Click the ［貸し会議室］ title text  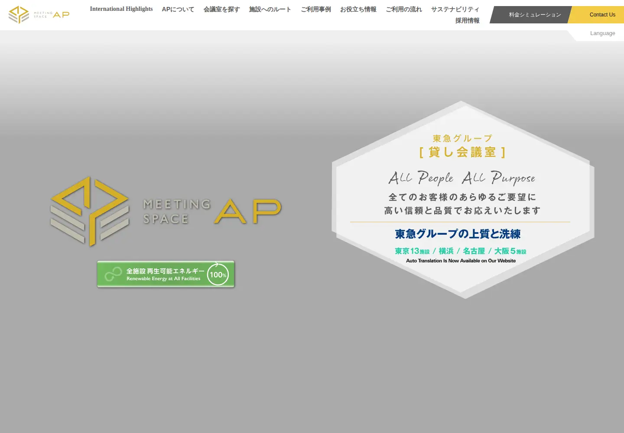462,152
